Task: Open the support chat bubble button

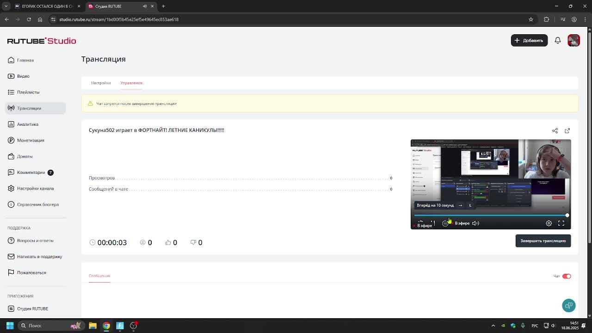Action: pyautogui.click(x=569, y=305)
